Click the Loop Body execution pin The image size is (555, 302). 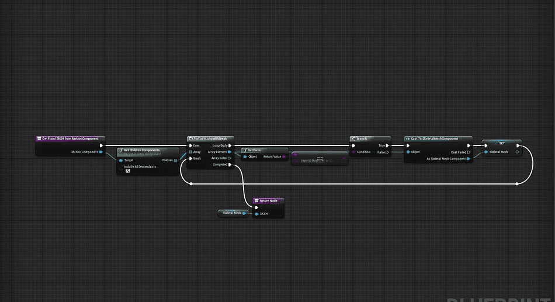pos(230,145)
